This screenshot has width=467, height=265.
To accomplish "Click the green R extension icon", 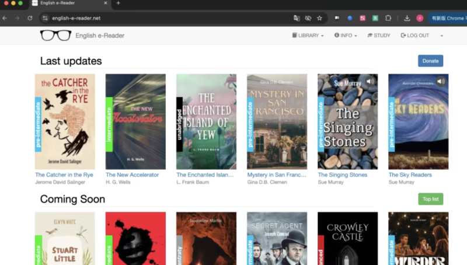I will click(375, 18).
